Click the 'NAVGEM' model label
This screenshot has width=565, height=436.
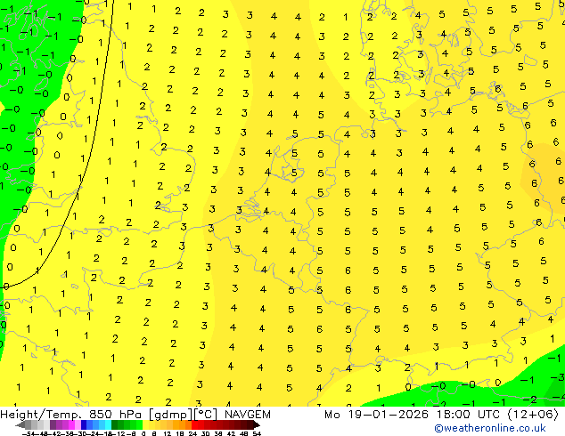pos(248,415)
